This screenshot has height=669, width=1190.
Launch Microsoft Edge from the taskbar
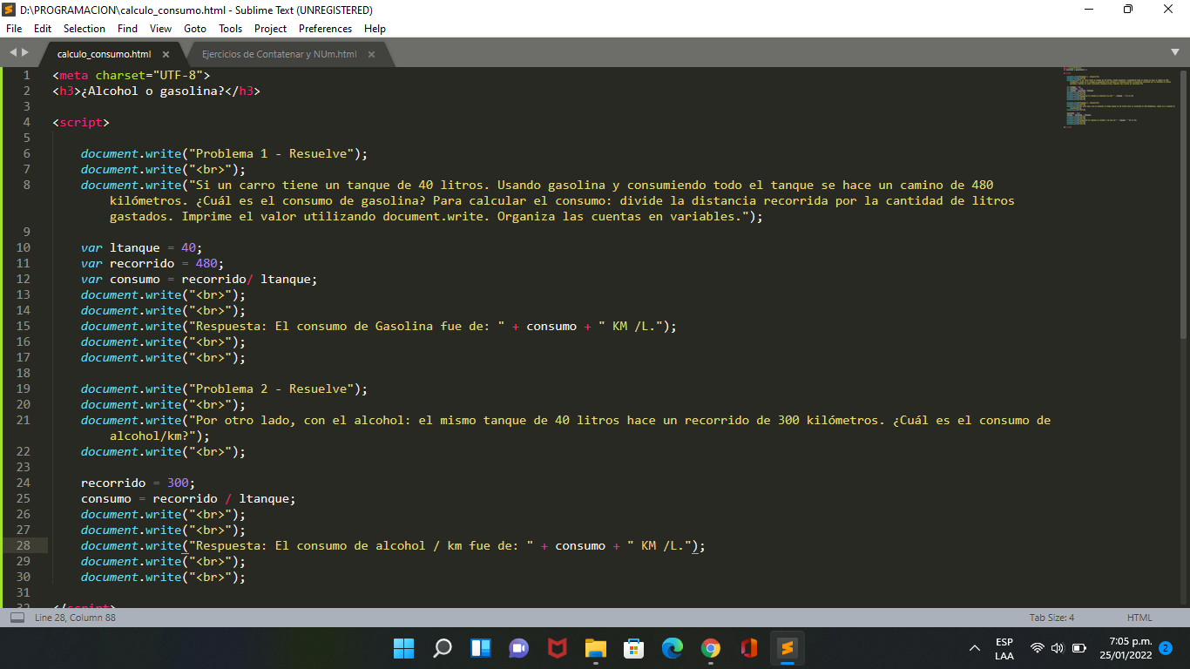pos(673,648)
